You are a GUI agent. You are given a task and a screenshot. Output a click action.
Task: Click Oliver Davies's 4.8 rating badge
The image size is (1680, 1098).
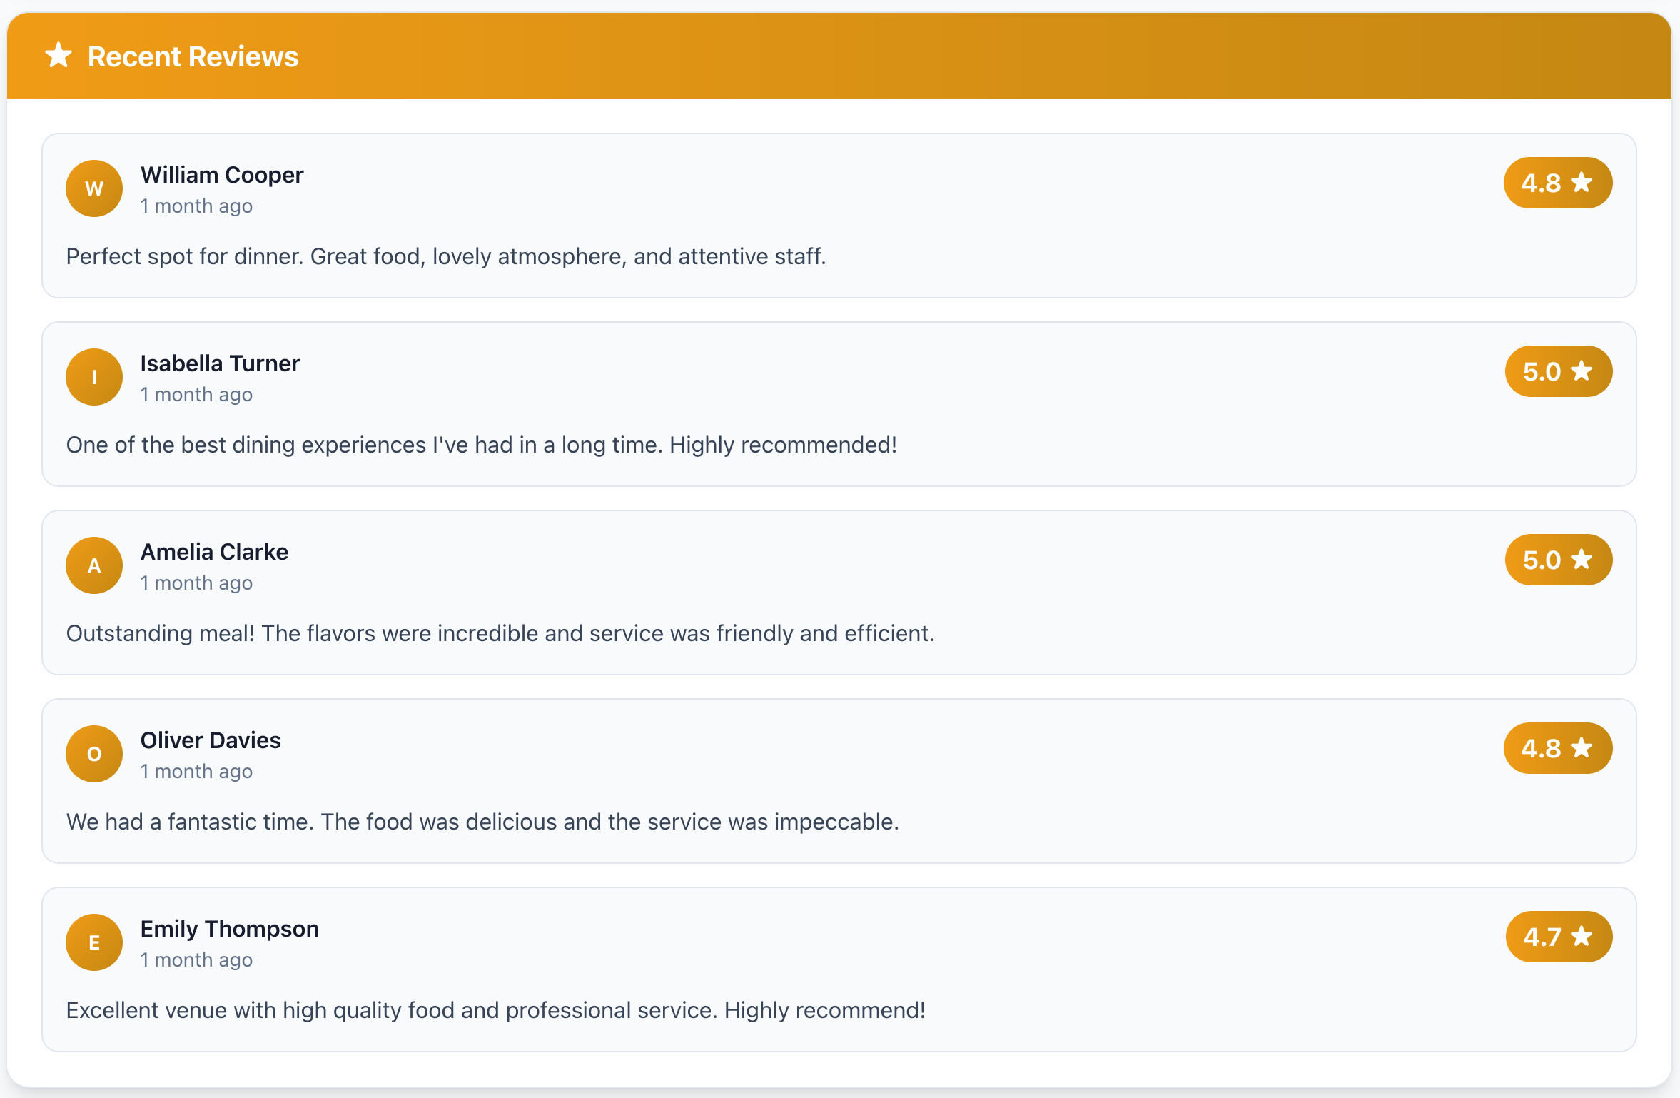pos(1558,747)
